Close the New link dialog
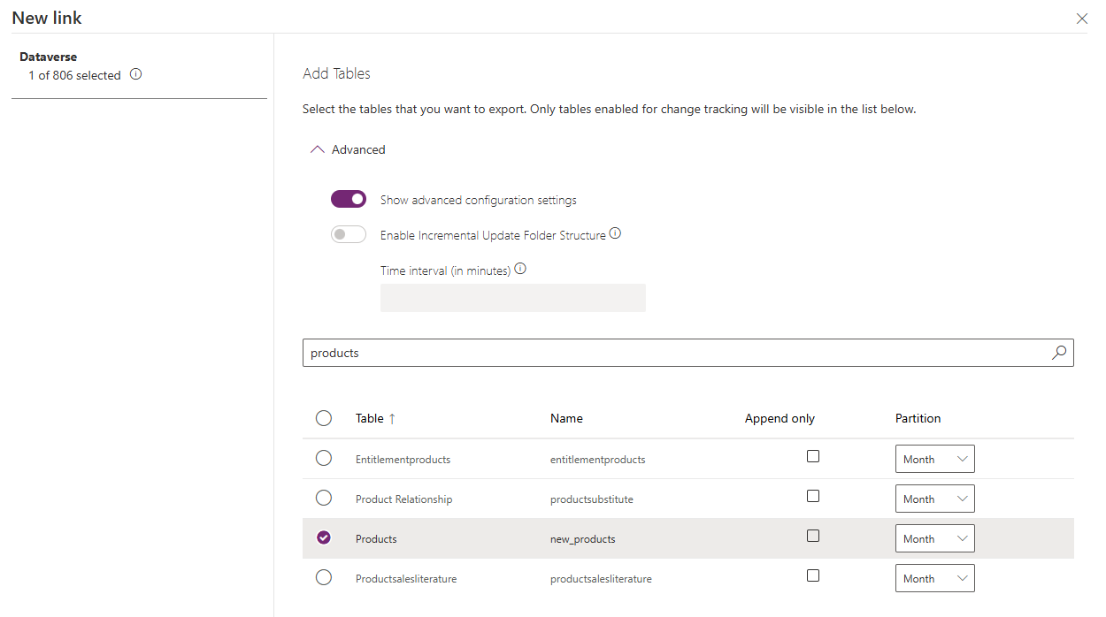Image resolution: width=1106 pixels, height=617 pixels. pyautogui.click(x=1081, y=19)
